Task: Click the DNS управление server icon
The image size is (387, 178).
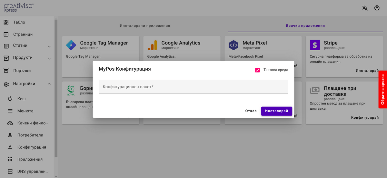Action: point(10,171)
